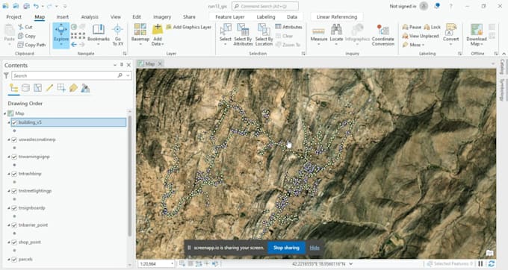Open the Locate pane binoculars icon
This screenshot has height=270, width=508.
(336, 30)
